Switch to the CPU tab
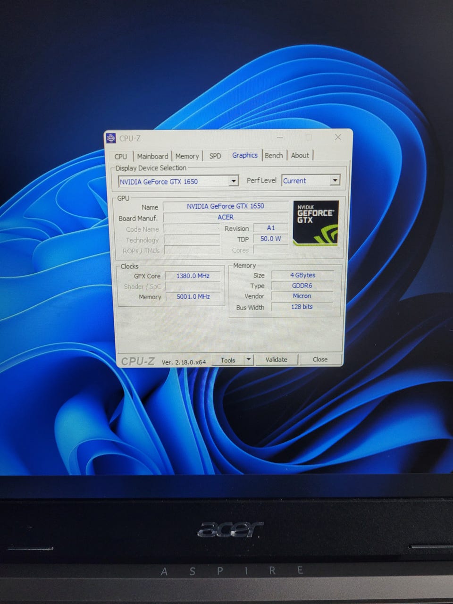453x604 pixels. pos(121,156)
